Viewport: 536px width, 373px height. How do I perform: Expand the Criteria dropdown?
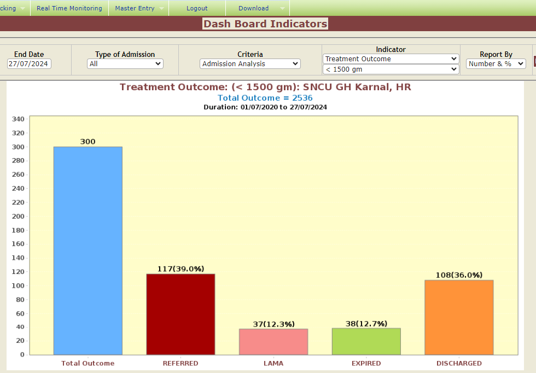(x=250, y=64)
